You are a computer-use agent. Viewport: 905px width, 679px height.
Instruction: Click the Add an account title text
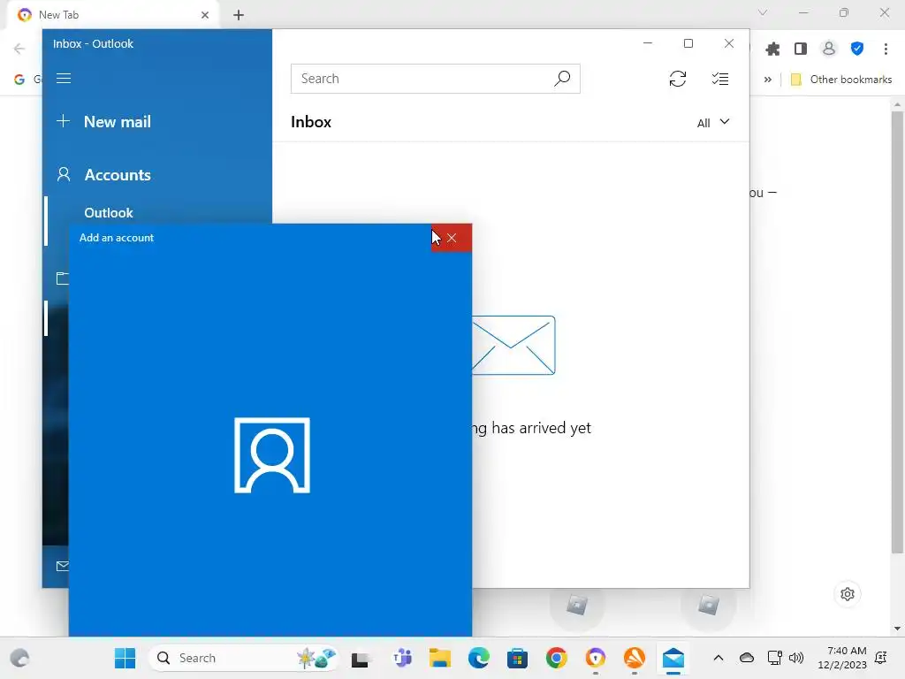(x=117, y=238)
